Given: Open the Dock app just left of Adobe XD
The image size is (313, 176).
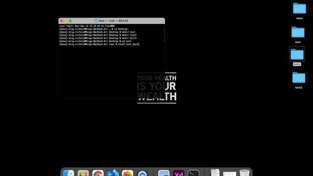Looking at the screenshot, I should point(164,173).
